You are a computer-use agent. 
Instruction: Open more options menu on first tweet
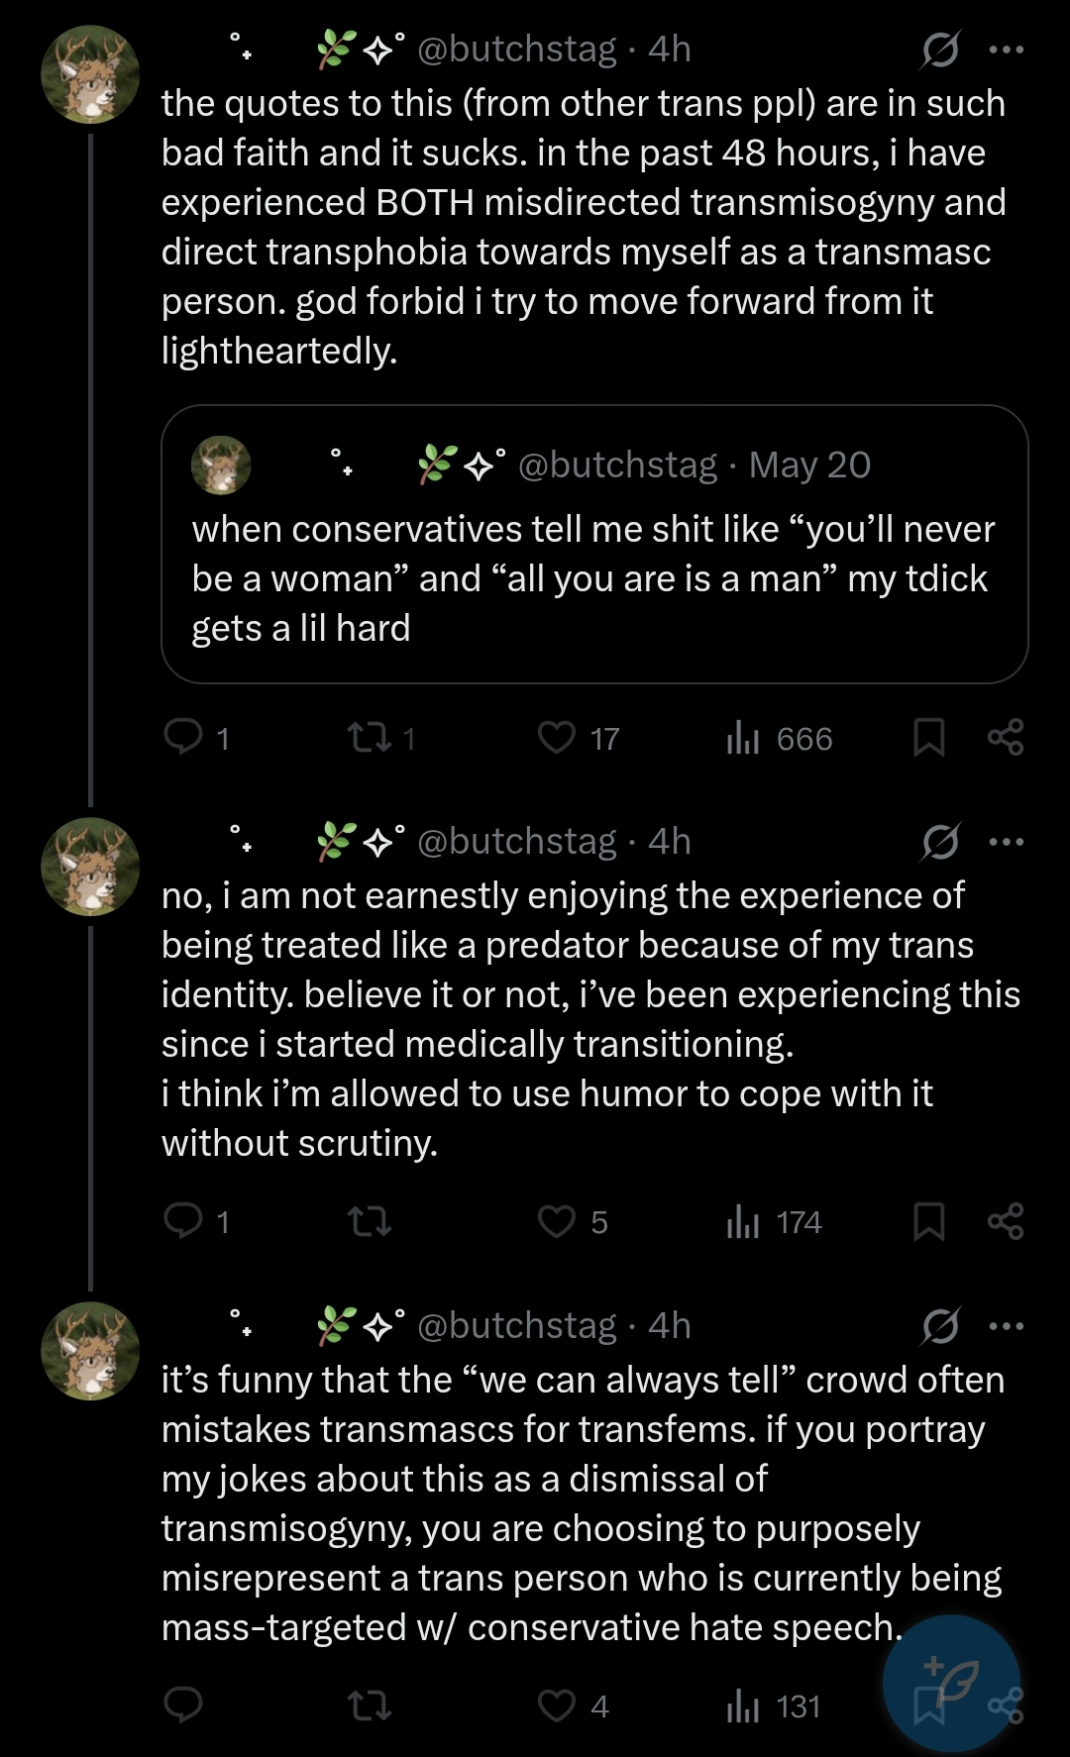[x=1006, y=49]
